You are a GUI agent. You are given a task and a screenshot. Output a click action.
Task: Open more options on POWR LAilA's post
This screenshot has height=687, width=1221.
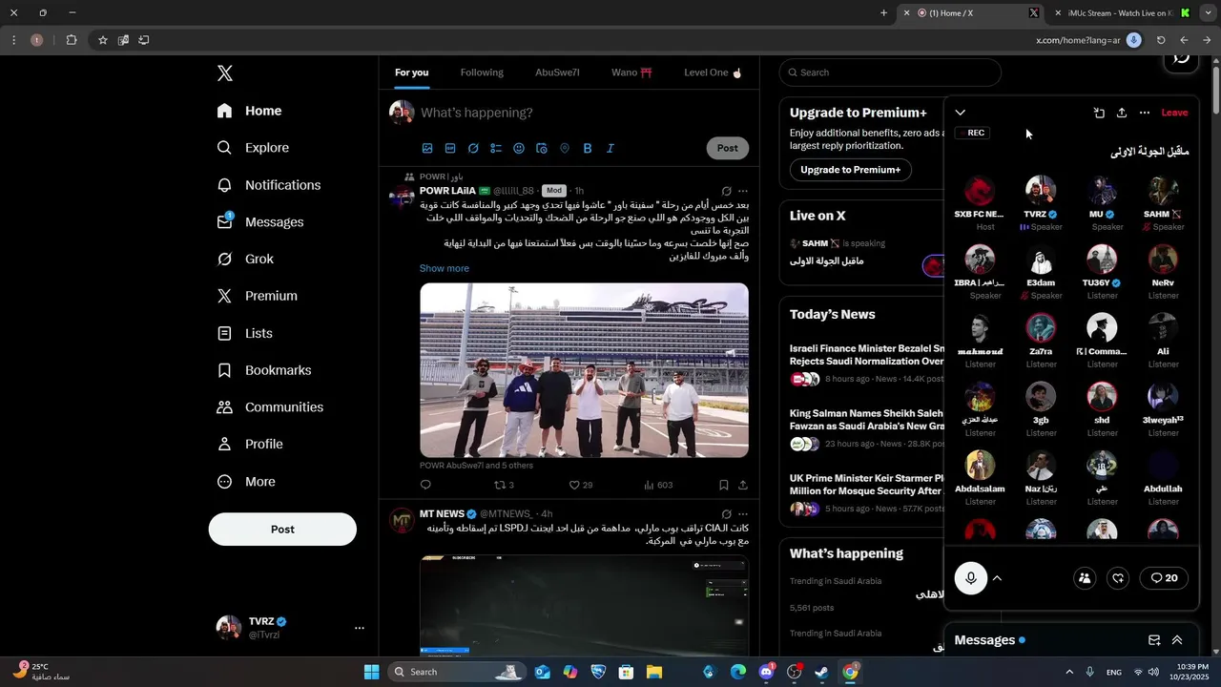tap(743, 191)
